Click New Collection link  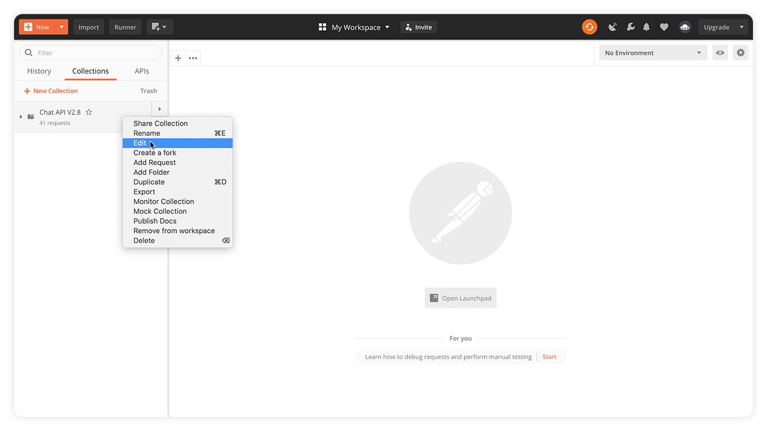[x=51, y=91]
